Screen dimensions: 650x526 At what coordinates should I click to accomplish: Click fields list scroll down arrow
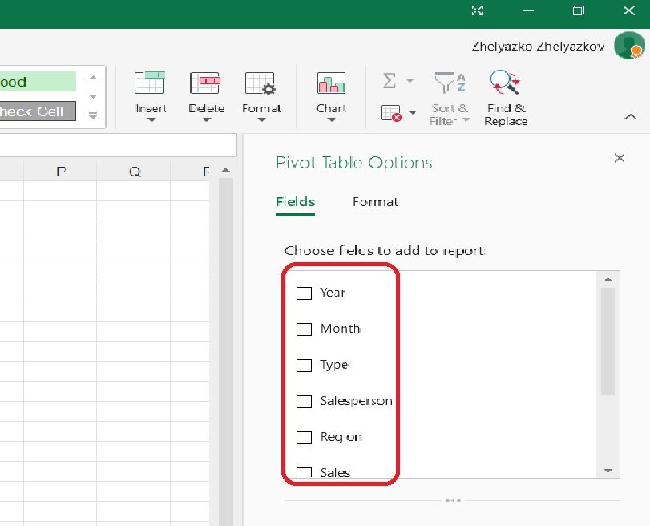pyautogui.click(x=608, y=471)
